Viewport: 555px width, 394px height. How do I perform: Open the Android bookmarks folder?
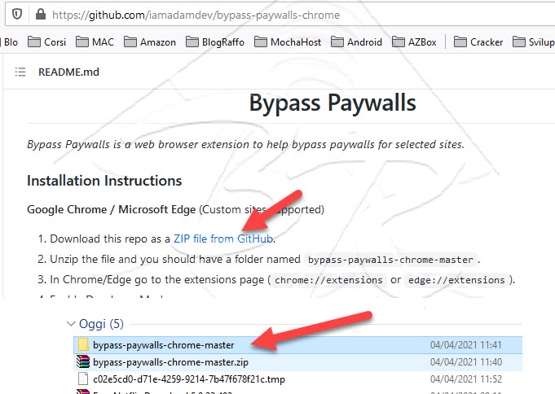coord(356,42)
